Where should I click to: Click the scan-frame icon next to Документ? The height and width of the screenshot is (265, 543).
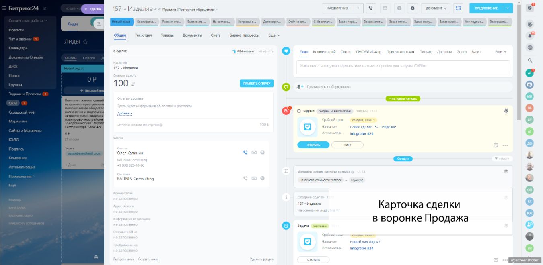coord(458,8)
